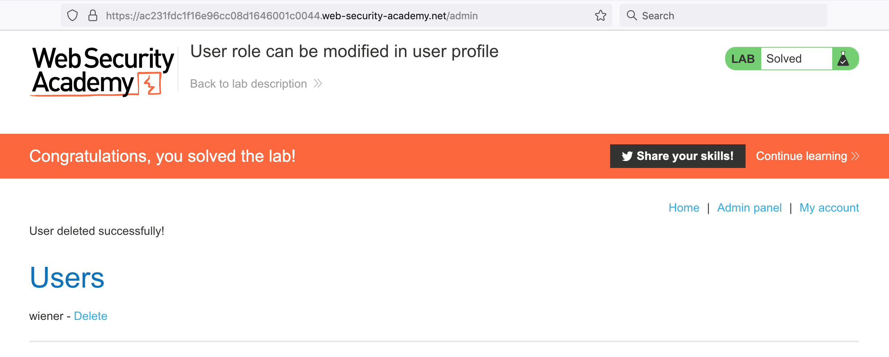
Task: Click the chevrons beside Continue learning
Action: click(x=855, y=156)
